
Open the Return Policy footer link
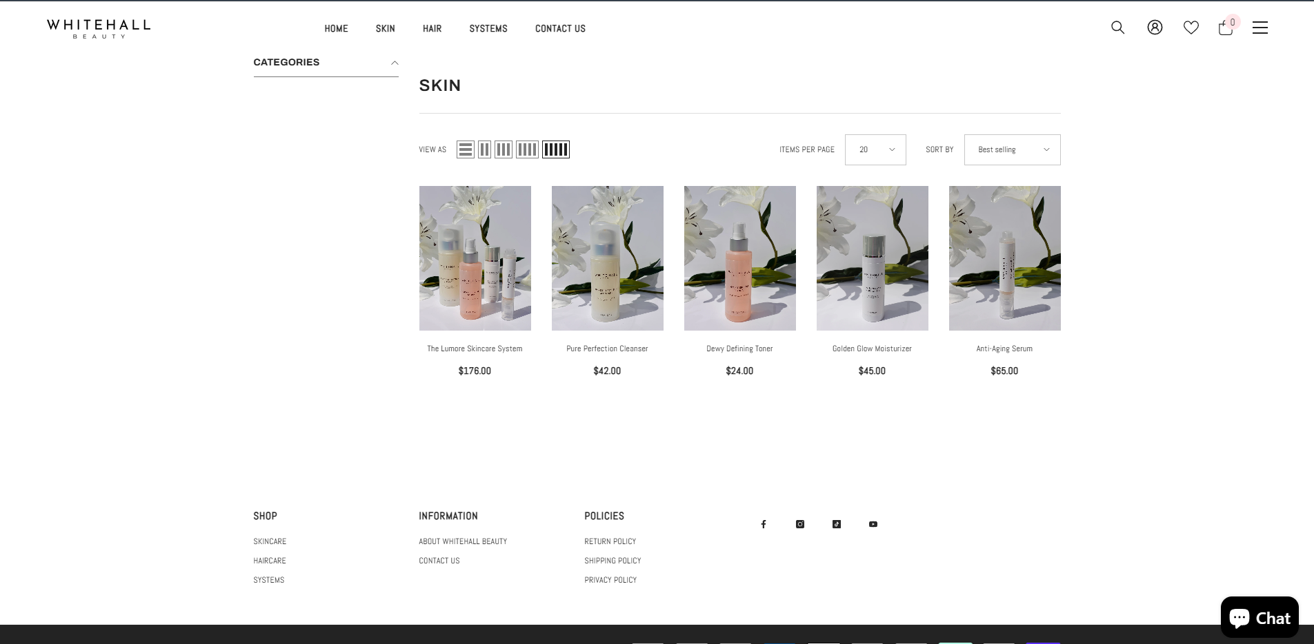click(610, 541)
